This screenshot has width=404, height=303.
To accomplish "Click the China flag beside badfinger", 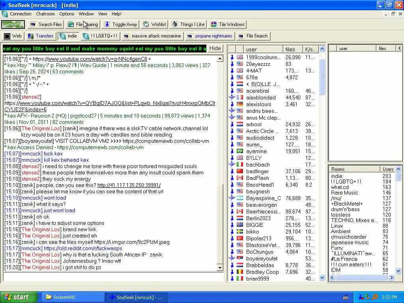I will [x=240, y=171].
